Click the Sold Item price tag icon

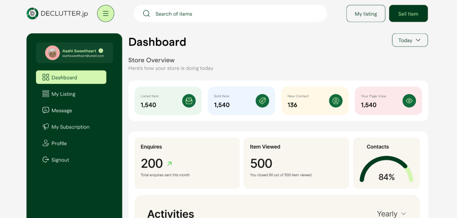(x=263, y=101)
